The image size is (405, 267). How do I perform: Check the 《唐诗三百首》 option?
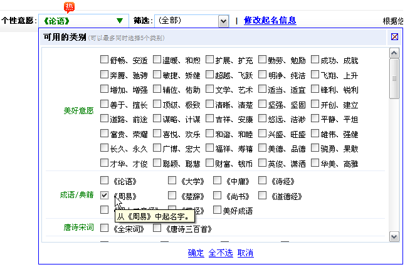(x=157, y=228)
